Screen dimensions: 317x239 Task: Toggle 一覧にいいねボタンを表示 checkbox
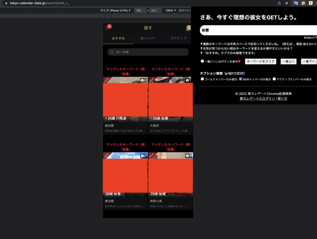point(202,61)
